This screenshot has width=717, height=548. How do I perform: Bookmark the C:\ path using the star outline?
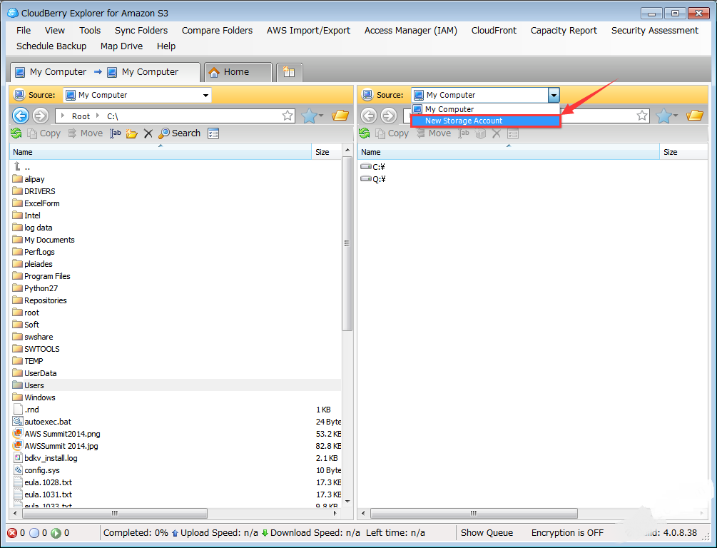pos(288,116)
